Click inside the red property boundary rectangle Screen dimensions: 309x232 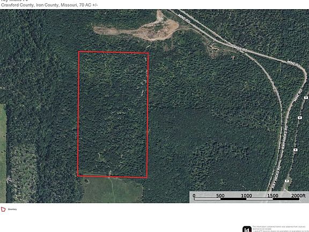(x=113, y=114)
